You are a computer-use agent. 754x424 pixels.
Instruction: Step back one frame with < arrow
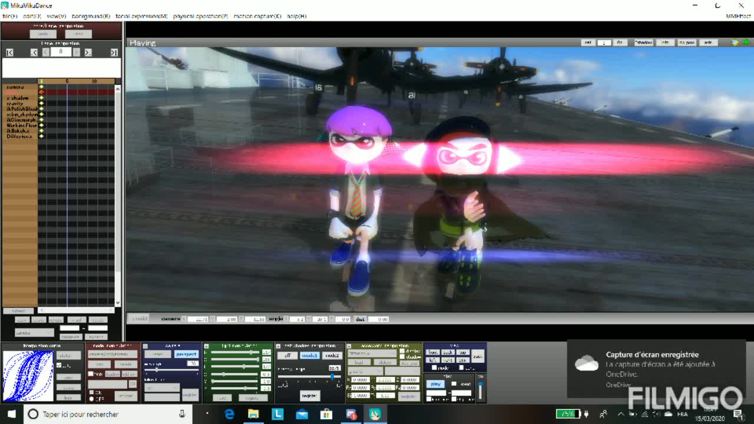[46, 52]
